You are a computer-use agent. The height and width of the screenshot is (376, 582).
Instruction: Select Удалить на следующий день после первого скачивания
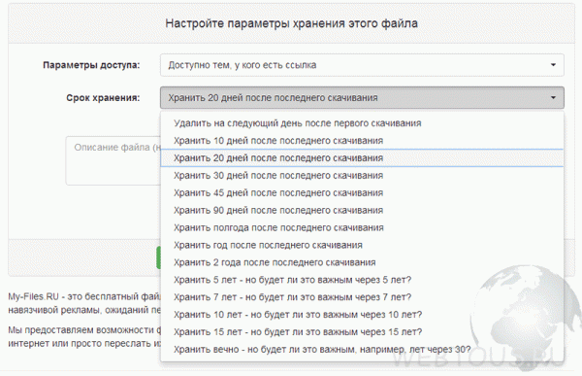click(x=362, y=123)
